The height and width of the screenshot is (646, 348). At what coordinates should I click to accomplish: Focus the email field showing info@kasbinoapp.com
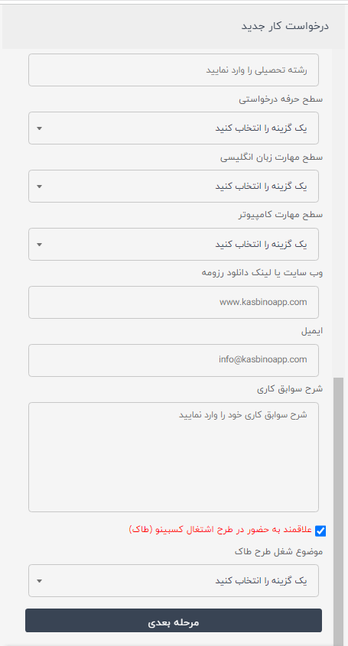pyautogui.click(x=174, y=361)
